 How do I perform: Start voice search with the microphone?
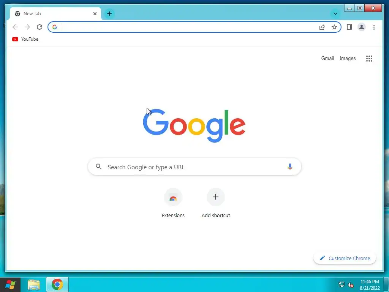[290, 167]
